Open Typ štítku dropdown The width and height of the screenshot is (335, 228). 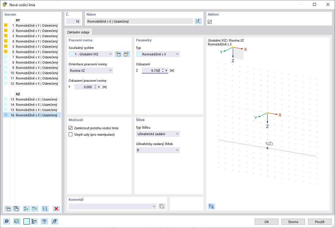tap(158, 134)
